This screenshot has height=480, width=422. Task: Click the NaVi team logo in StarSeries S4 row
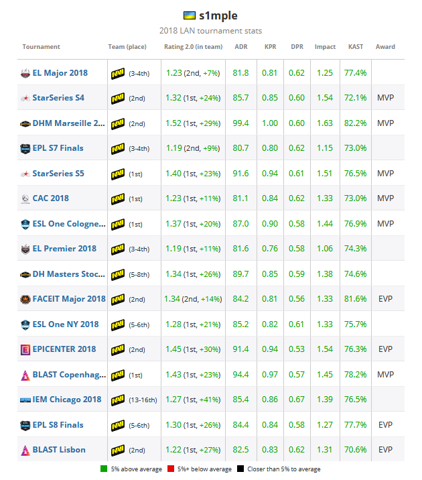click(x=118, y=99)
